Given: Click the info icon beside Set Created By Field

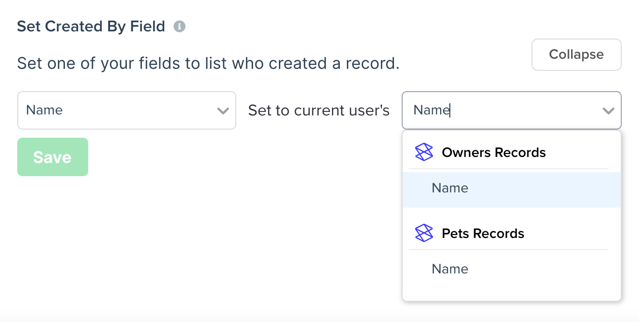Looking at the screenshot, I should [x=180, y=26].
